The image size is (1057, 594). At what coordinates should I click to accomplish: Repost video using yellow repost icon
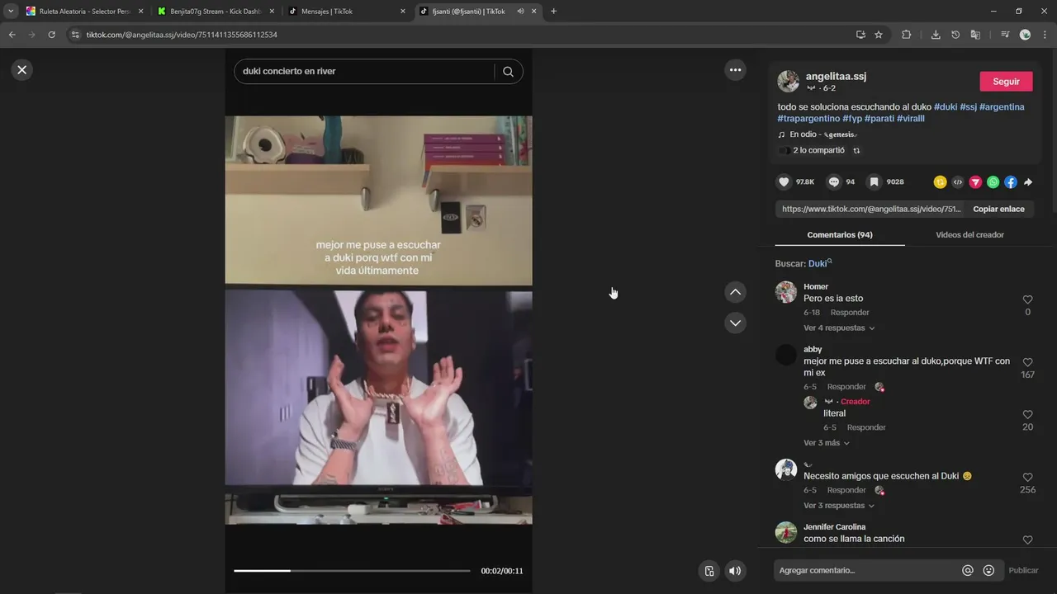(940, 182)
